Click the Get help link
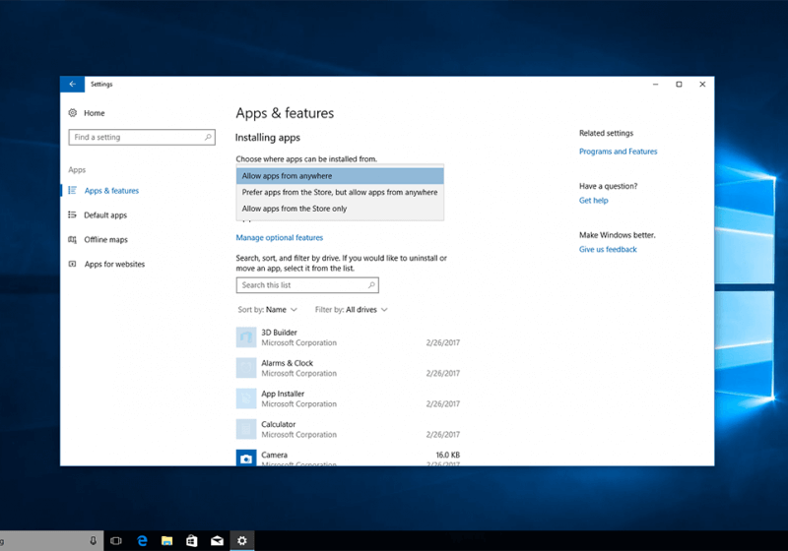The height and width of the screenshot is (551, 788). [594, 200]
